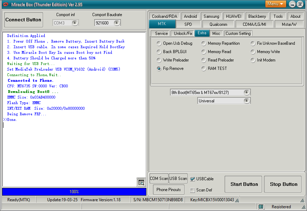Click the status bar keyboard indicator icon
307x211 pixels.
tap(261, 206)
